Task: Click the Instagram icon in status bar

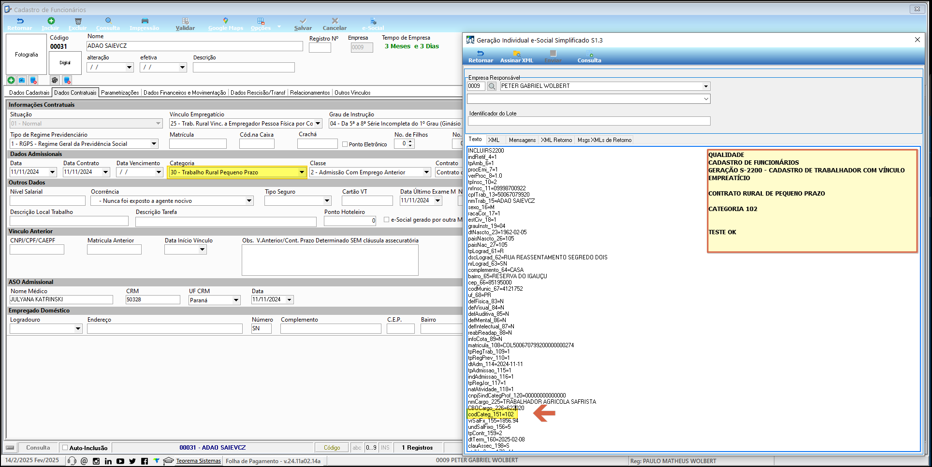Action: pyautogui.click(x=96, y=461)
